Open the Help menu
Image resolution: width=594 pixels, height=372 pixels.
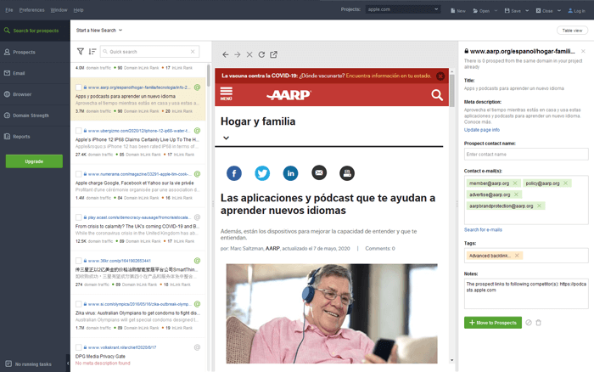(78, 10)
